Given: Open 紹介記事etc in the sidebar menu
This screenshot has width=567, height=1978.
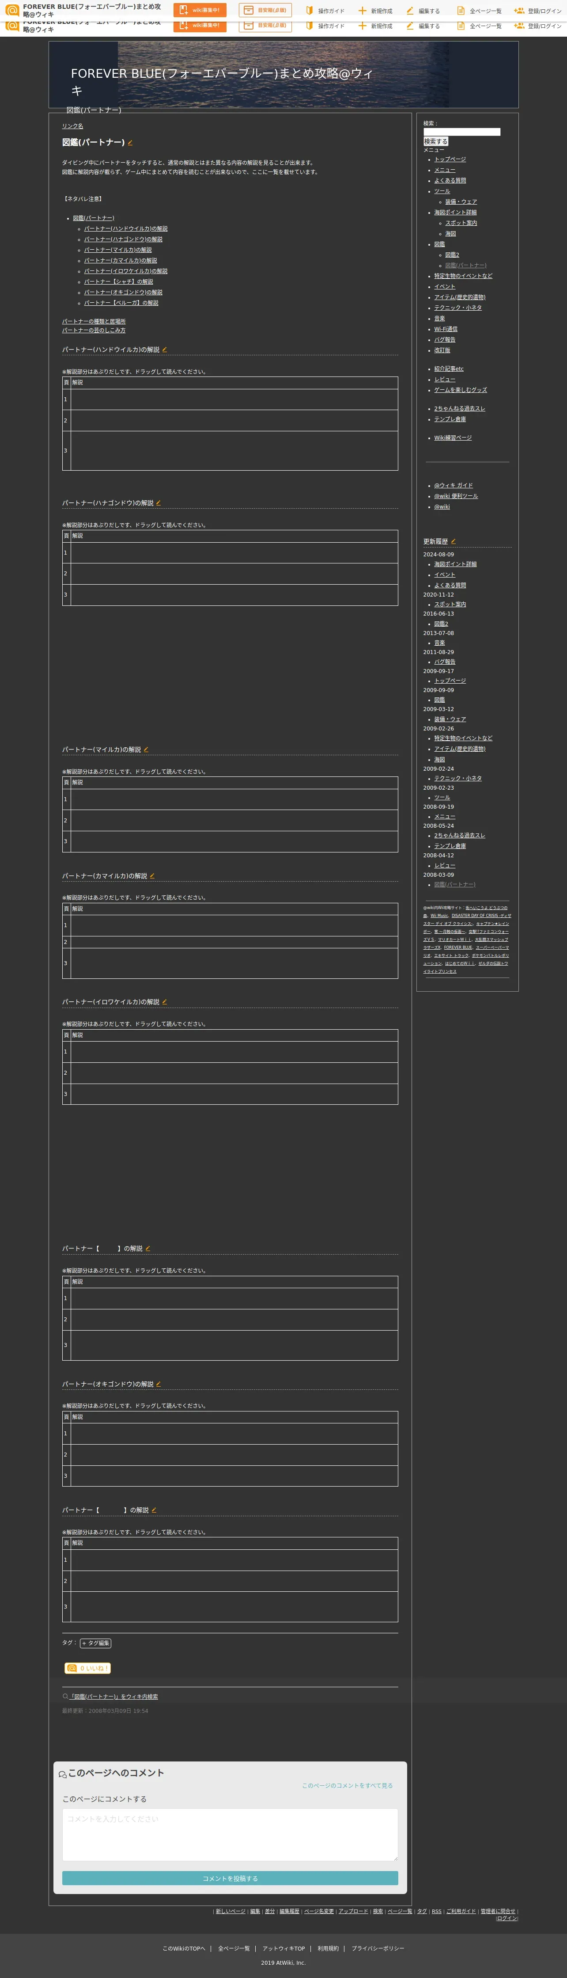Looking at the screenshot, I should [449, 369].
